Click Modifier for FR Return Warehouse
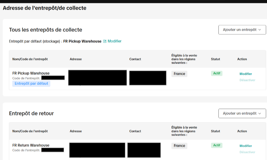Screen dimensions: 267x160 246,146
